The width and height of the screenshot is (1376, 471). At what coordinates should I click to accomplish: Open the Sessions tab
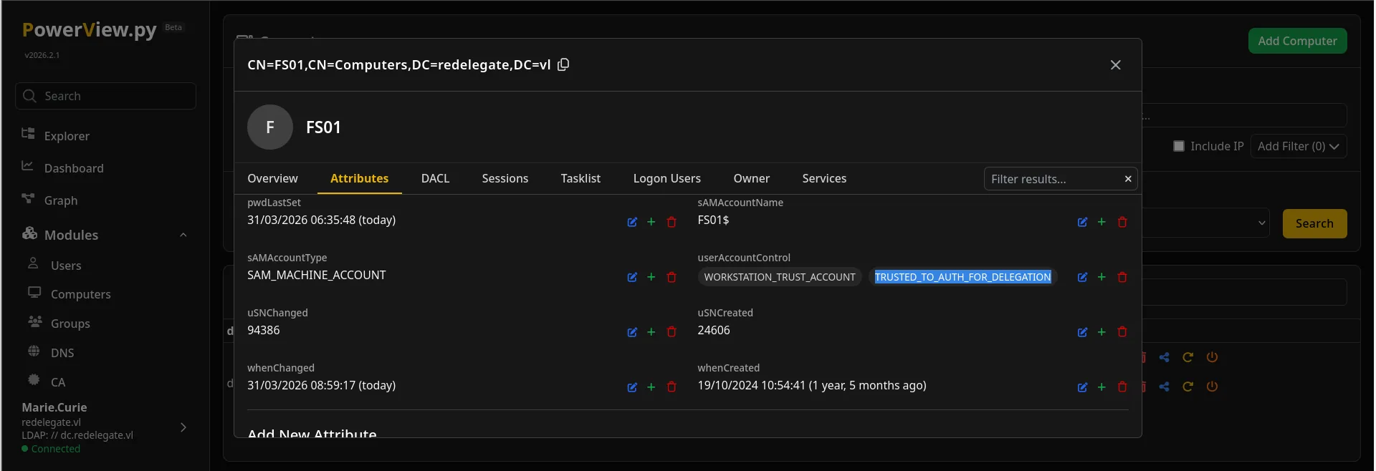tap(505, 178)
